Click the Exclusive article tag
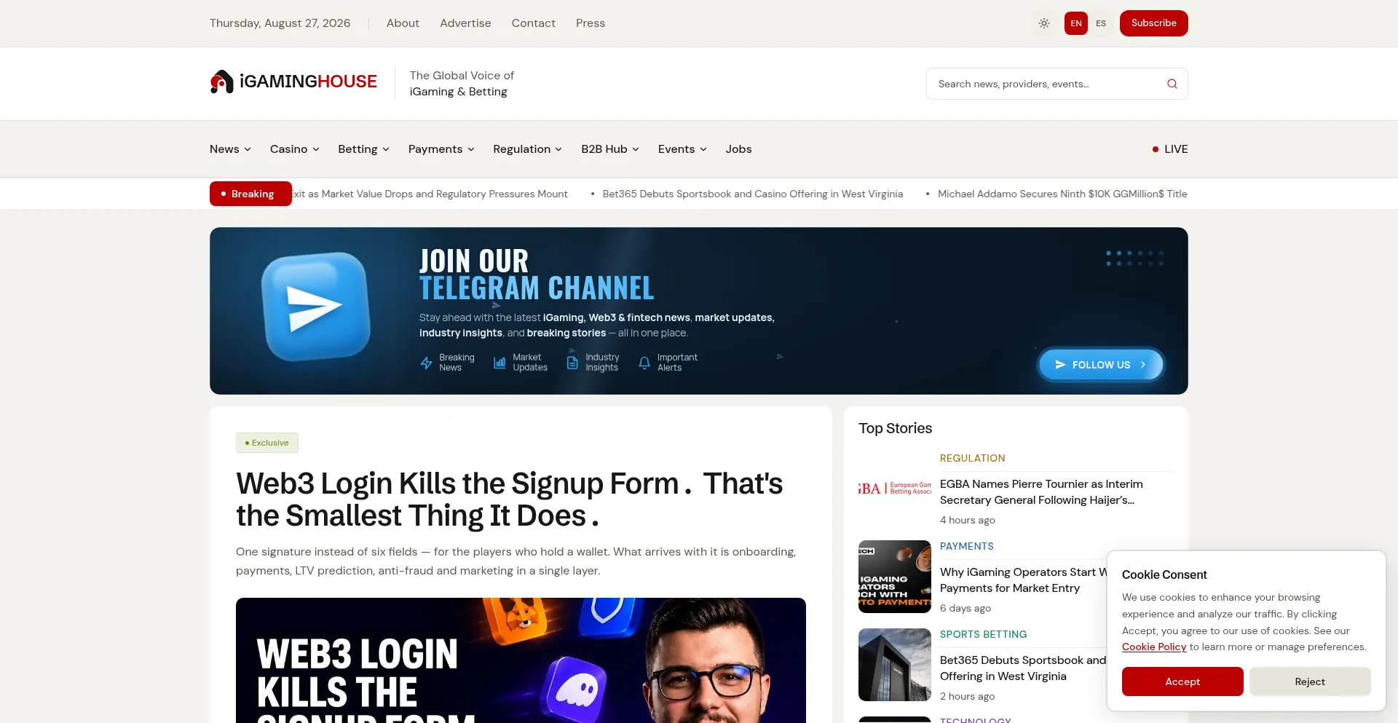 (267, 443)
